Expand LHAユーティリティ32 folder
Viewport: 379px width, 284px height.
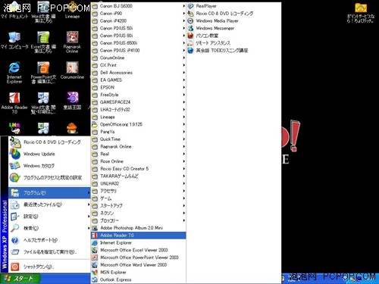point(139,110)
